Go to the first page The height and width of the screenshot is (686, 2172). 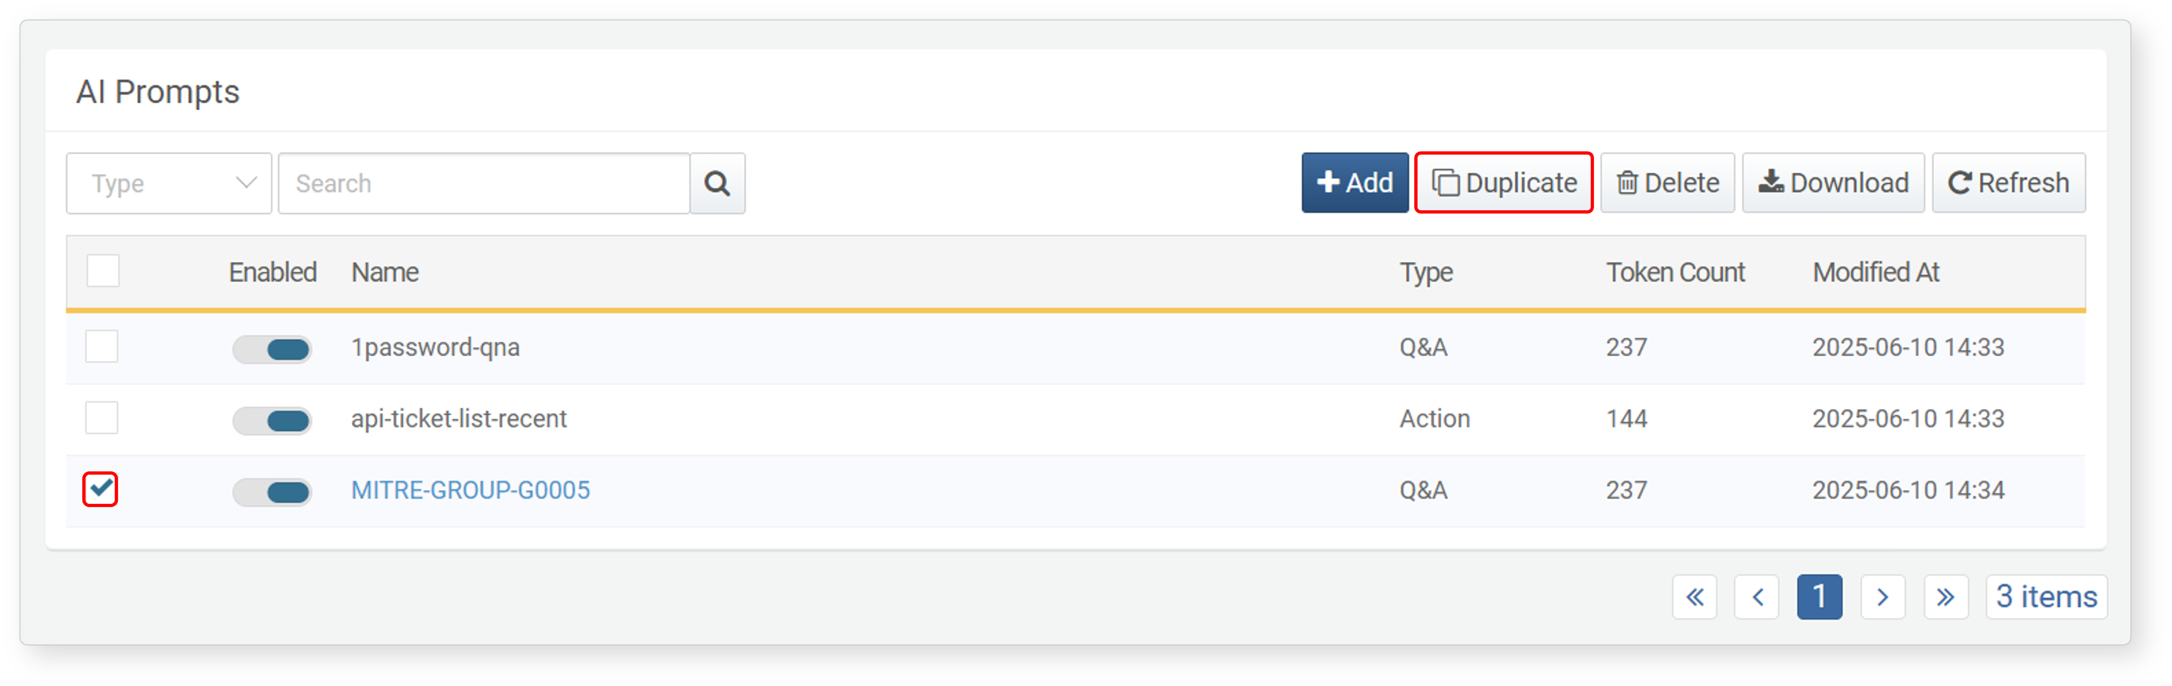point(1695,597)
